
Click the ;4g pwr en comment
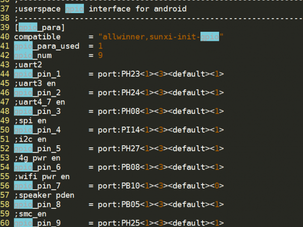37,158
